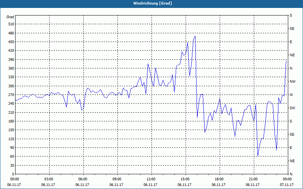
Task: Pick the 150 degree axis value
Action: pos(11,130)
